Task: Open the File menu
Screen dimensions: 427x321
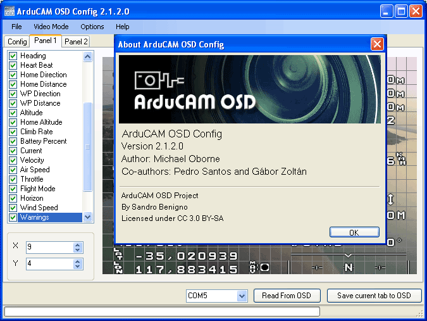Action: 16,27
